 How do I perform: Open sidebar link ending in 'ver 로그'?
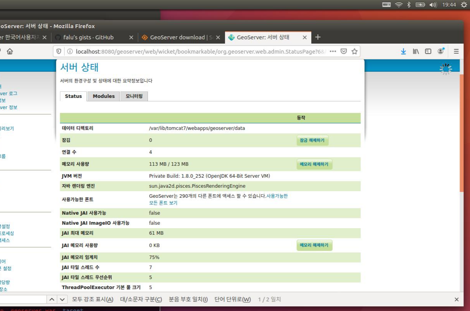coord(8,93)
